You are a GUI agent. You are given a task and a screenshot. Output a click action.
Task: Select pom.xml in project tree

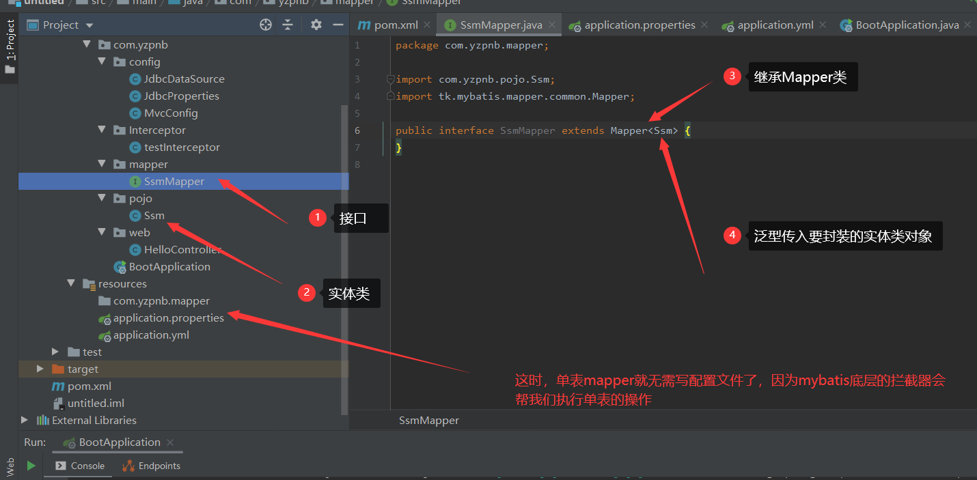click(x=82, y=386)
